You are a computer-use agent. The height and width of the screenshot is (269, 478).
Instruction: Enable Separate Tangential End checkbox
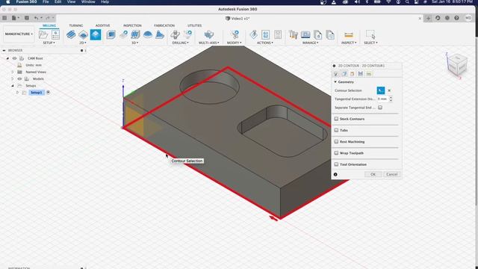click(380, 108)
